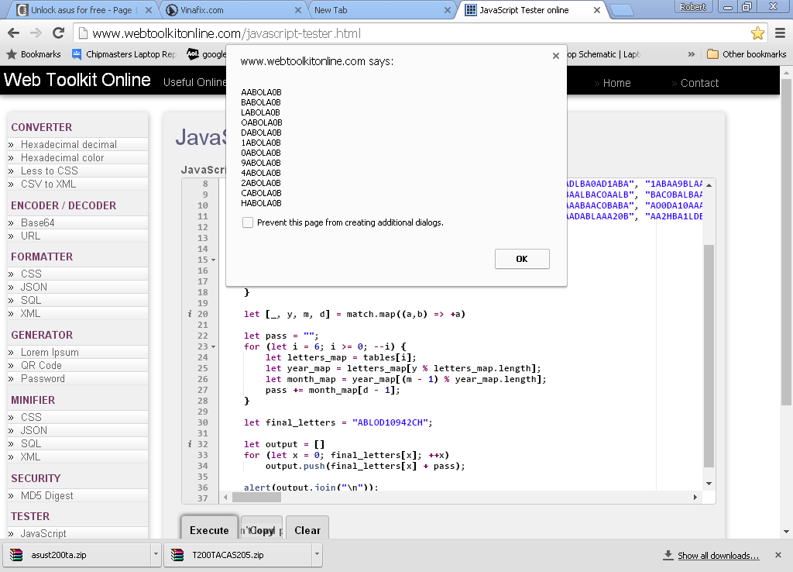Click the browser reload icon
Image resolution: width=793 pixels, height=572 pixels.
(x=58, y=33)
